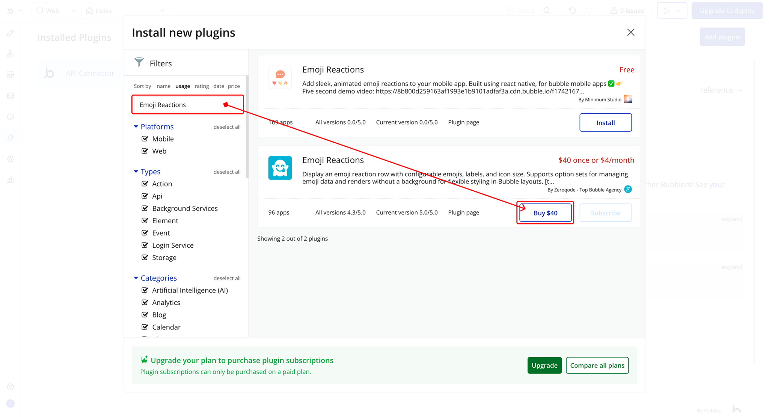Viewport: 769px width, 417px height.
Task: Sort plugins by price
Action: (x=234, y=86)
